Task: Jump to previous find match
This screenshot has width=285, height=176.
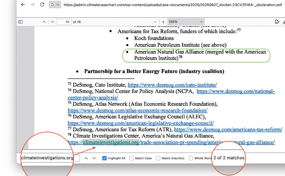Action: click(x=86, y=158)
